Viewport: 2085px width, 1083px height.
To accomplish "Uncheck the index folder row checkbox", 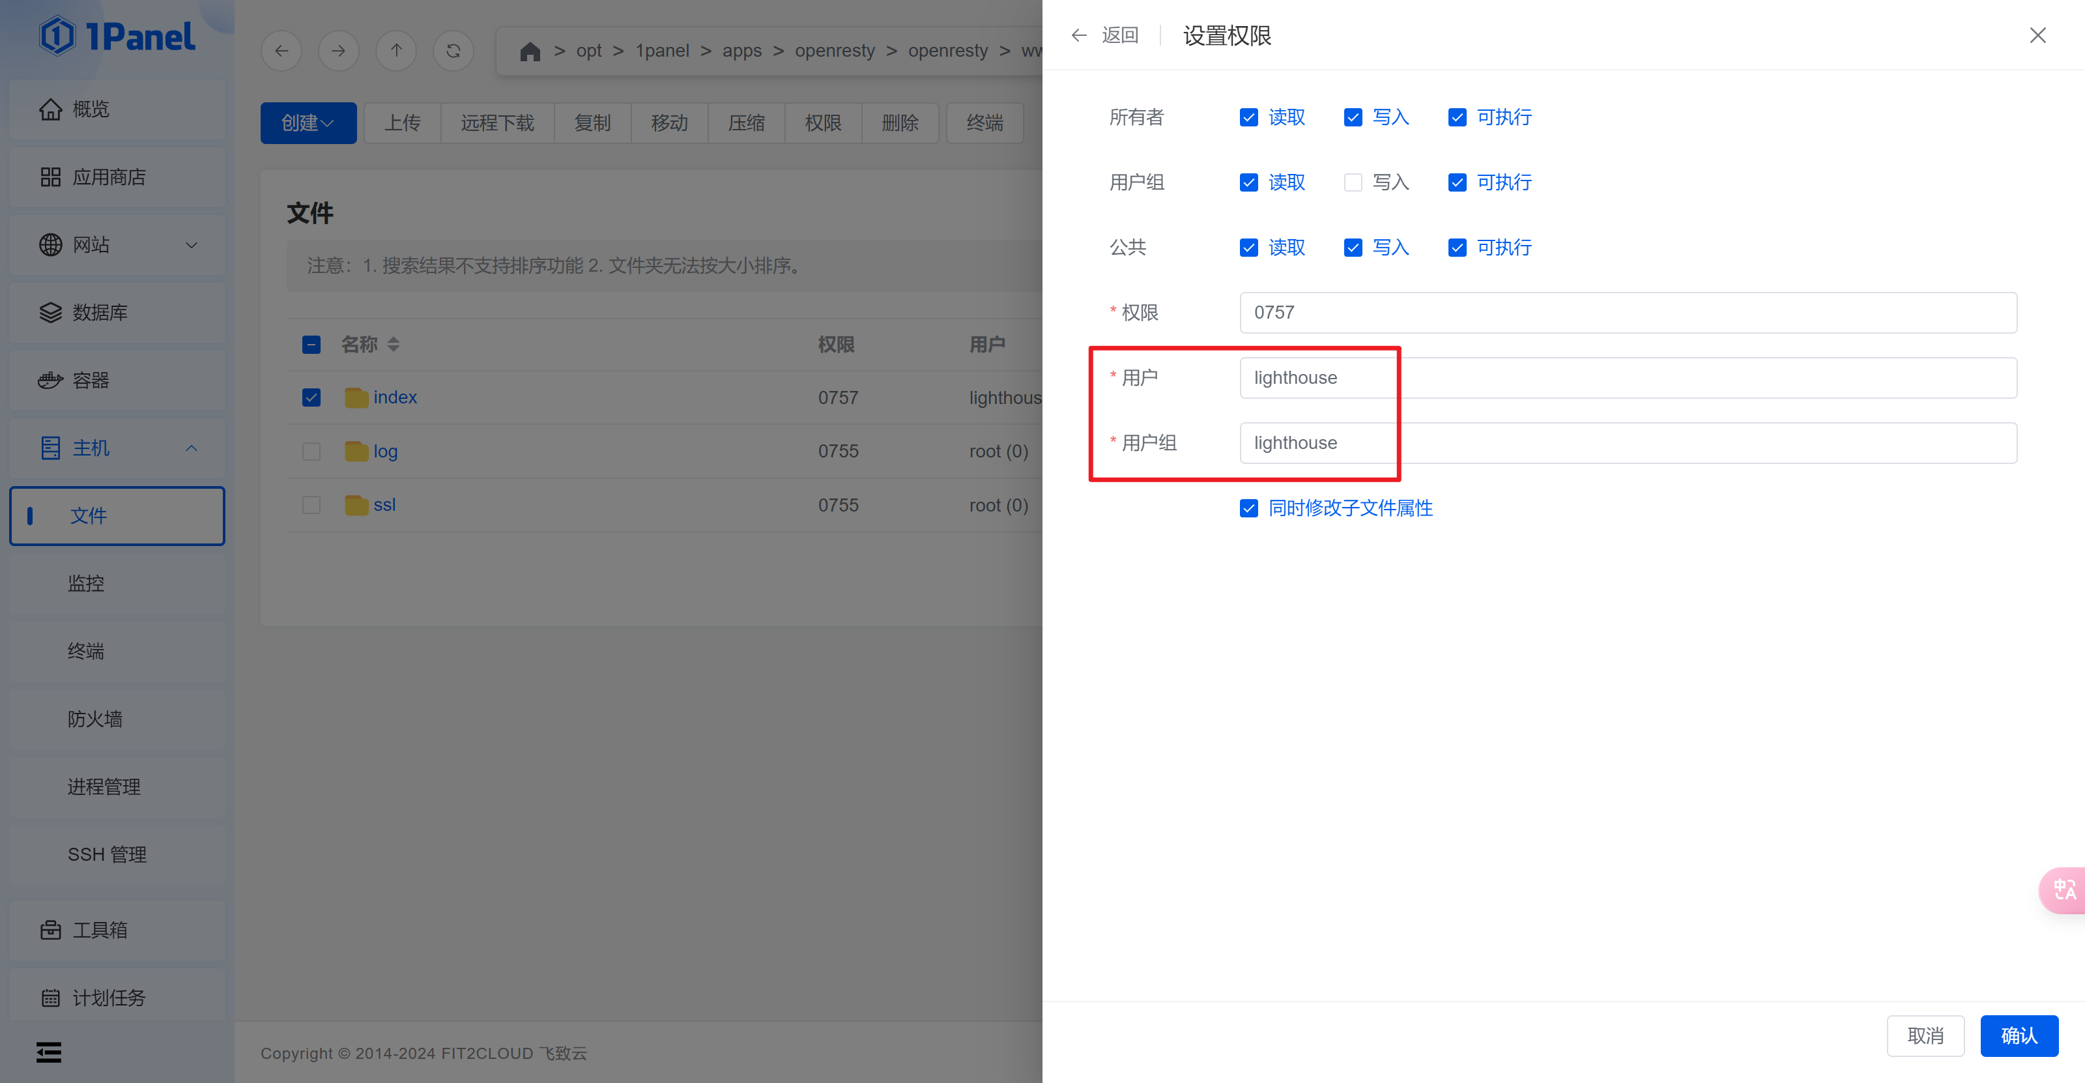I will click(311, 397).
